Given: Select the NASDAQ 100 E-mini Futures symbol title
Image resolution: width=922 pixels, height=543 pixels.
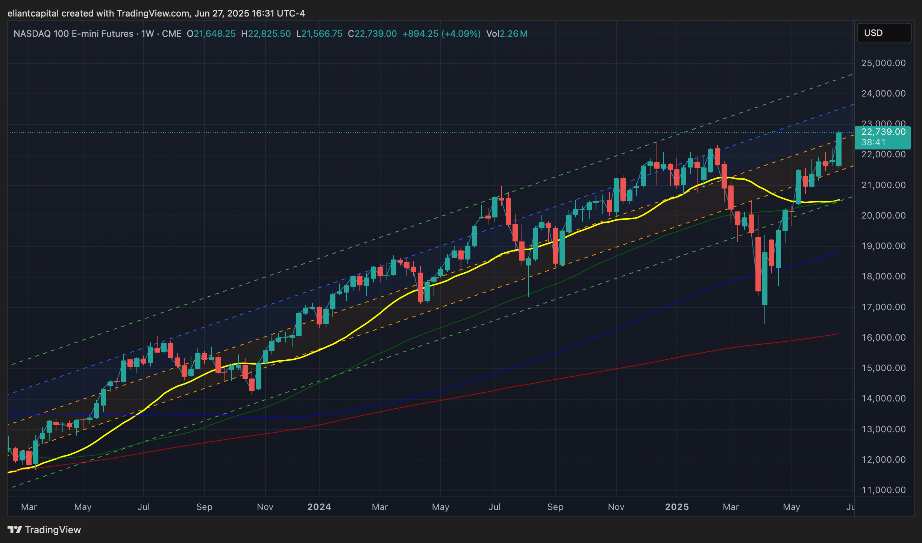Looking at the screenshot, I should click(73, 34).
